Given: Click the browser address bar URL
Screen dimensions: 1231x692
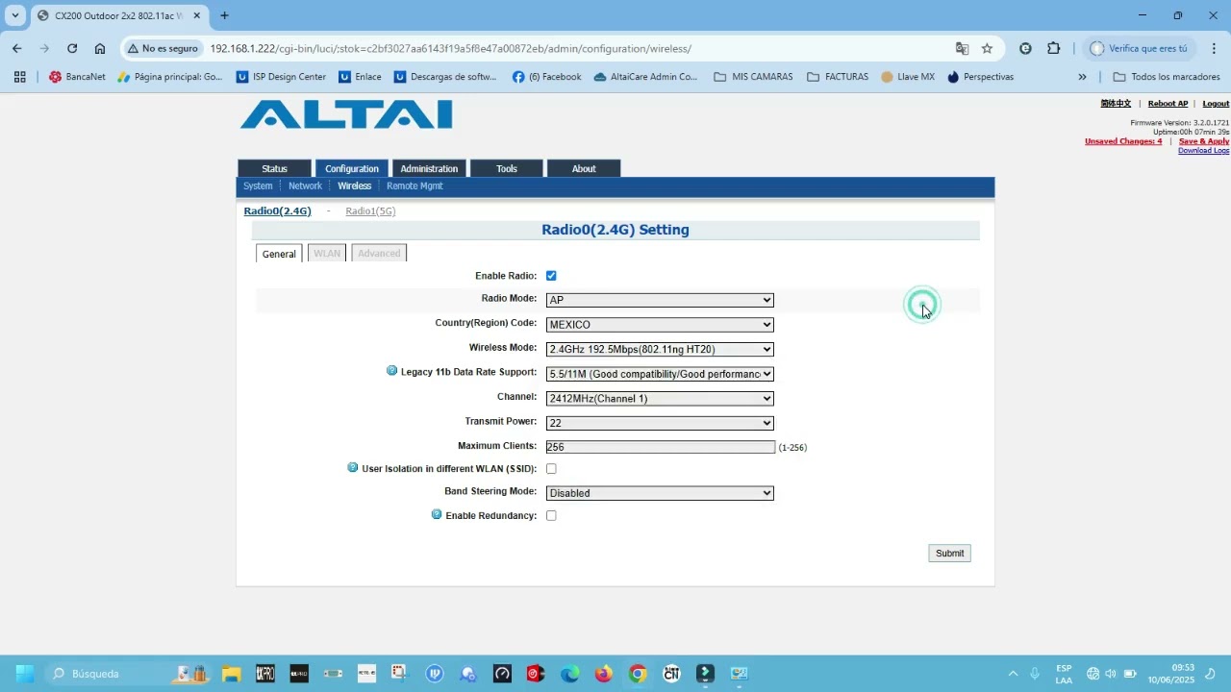Looking at the screenshot, I should [x=450, y=48].
